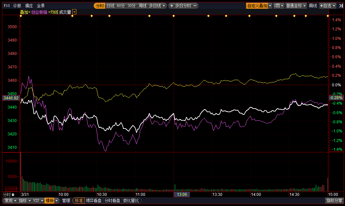
Task: Expand the 2图 chart count dropdown
Action: (x=279, y=6)
